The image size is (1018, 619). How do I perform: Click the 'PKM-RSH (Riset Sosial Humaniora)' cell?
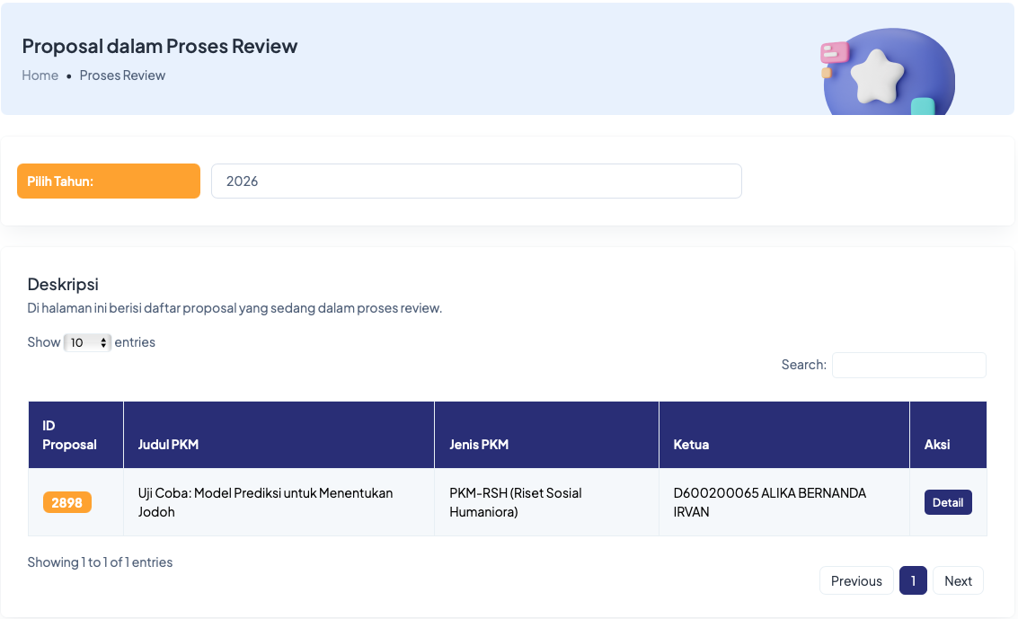click(x=546, y=502)
